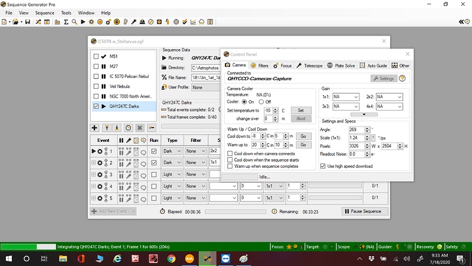This screenshot has width=472, height=266.
Task: Click the chat bubble icon at top right
Action: coord(467,22)
